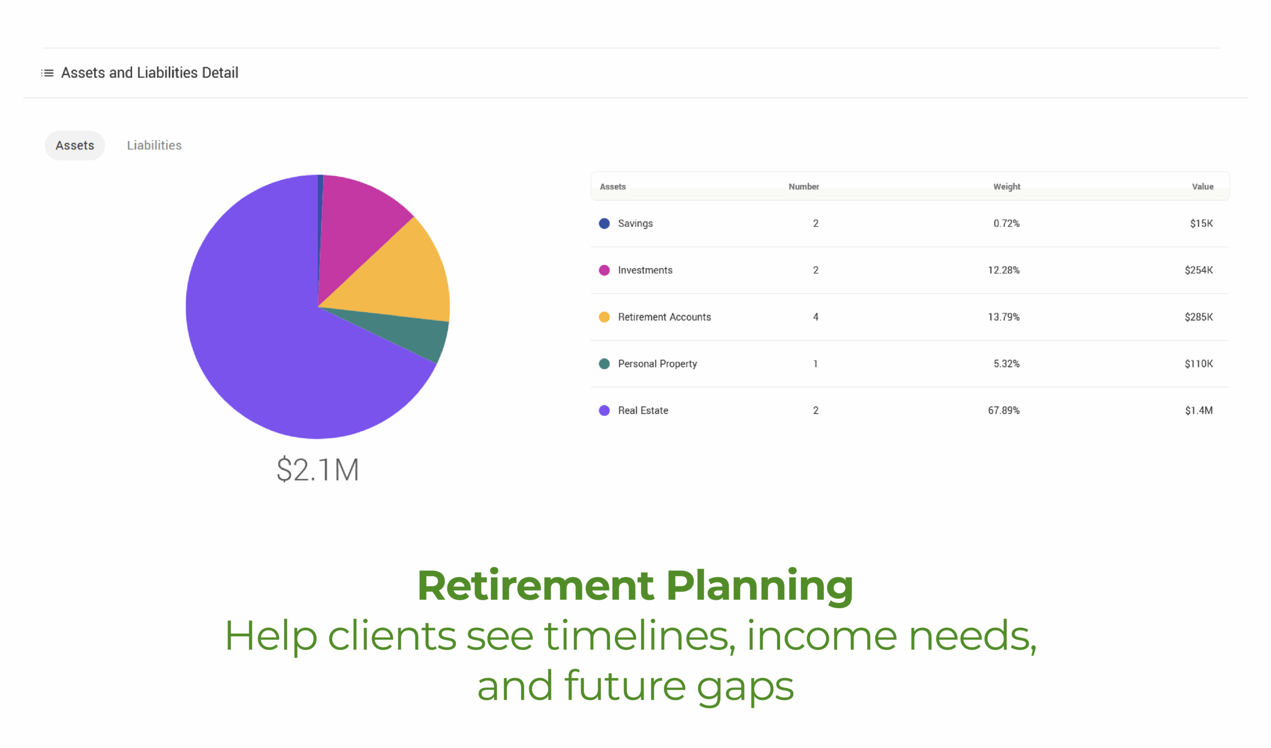Screen dimensions: 1271x748
Task: Click the magenta Investments legend dot
Action: 604,271
